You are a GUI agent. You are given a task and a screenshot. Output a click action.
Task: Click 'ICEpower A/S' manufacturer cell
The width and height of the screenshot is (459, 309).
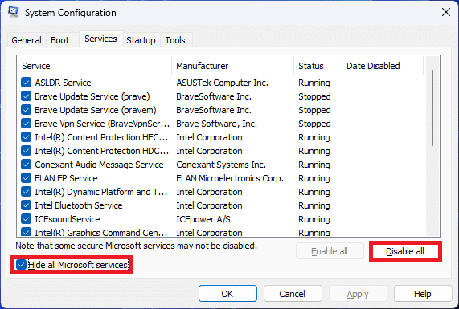(x=203, y=219)
